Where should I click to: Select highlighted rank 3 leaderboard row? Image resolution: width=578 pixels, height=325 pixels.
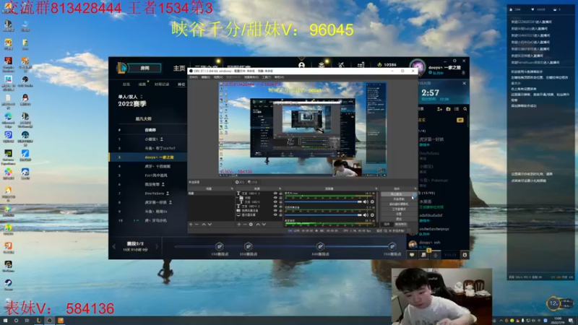[148, 157]
